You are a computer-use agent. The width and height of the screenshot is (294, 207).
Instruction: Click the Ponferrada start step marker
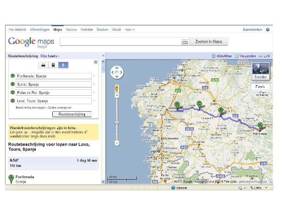click(11, 179)
